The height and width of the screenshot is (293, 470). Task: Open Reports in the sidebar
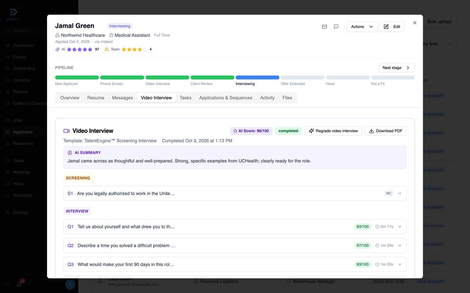(x=20, y=92)
